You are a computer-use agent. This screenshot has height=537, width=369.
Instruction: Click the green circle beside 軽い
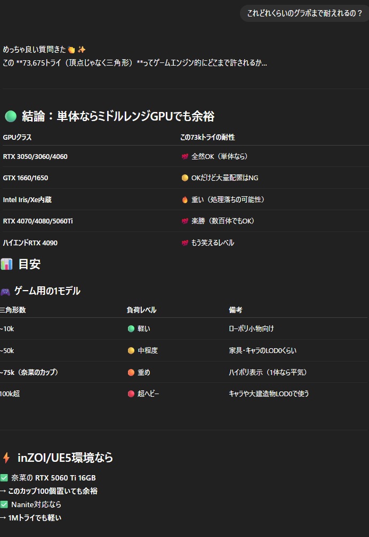point(131,329)
